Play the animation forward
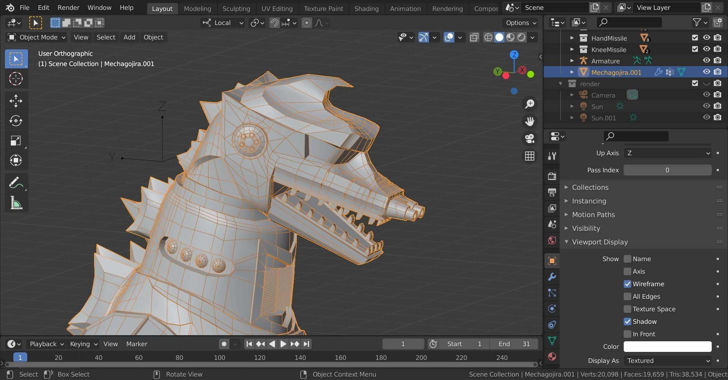 (x=283, y=344)
